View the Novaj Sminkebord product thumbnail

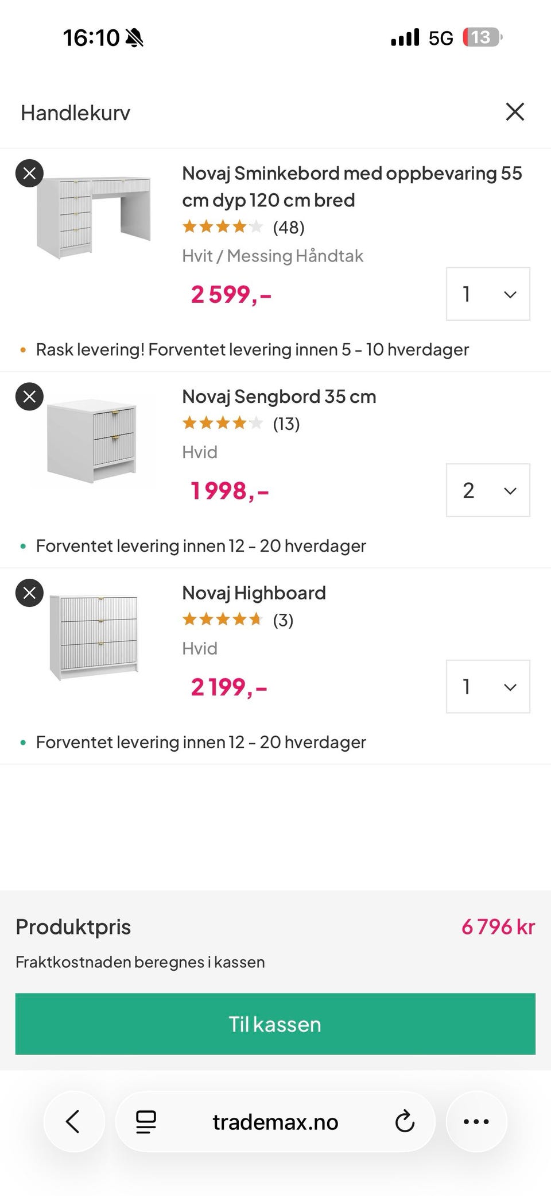[94, 217]
